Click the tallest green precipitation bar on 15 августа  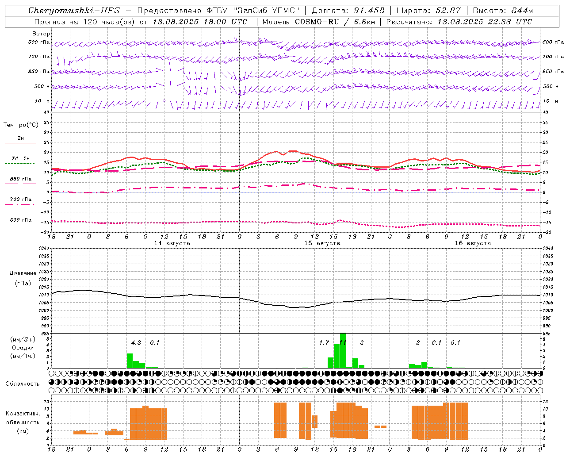(x=343, y=350)
